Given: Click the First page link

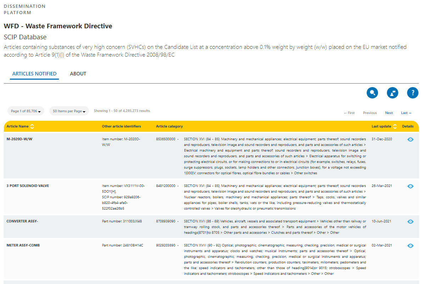Looking at the screenshot, I should [349, 113].
